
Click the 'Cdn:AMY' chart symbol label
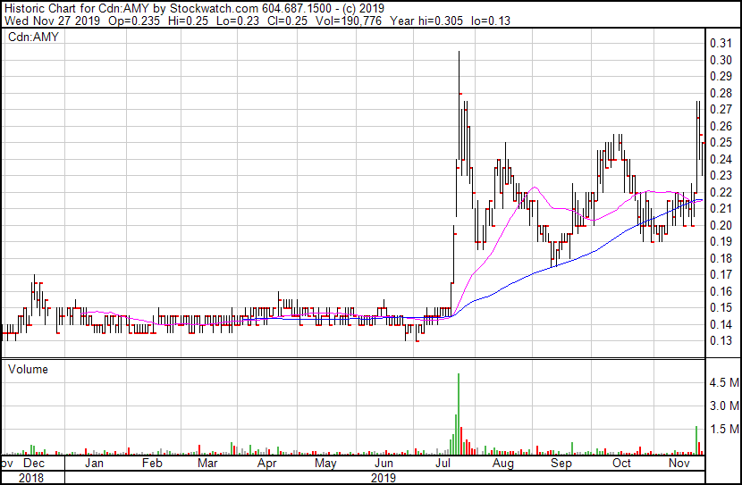33,37
